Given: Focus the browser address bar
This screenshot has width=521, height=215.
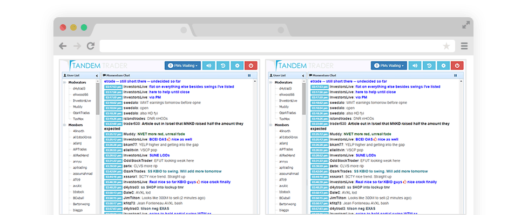Looking at the screenshot, I should pos(277,46).
